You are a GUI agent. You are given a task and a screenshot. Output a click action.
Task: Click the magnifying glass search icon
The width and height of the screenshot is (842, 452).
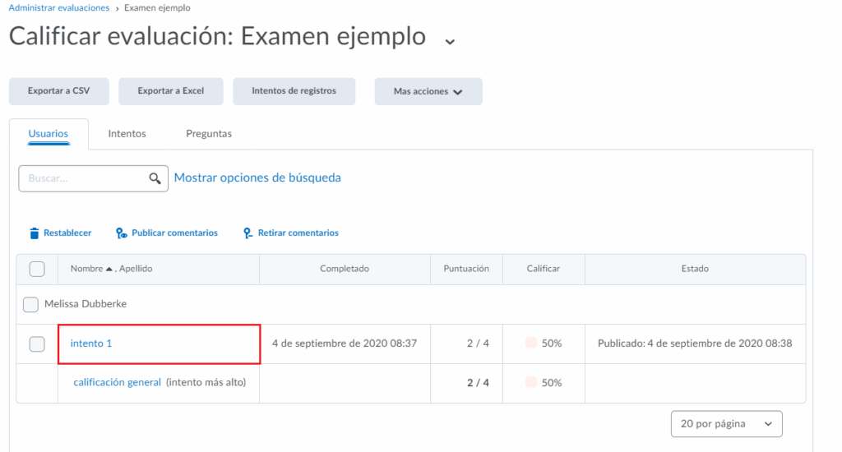(x=154, y=178)
